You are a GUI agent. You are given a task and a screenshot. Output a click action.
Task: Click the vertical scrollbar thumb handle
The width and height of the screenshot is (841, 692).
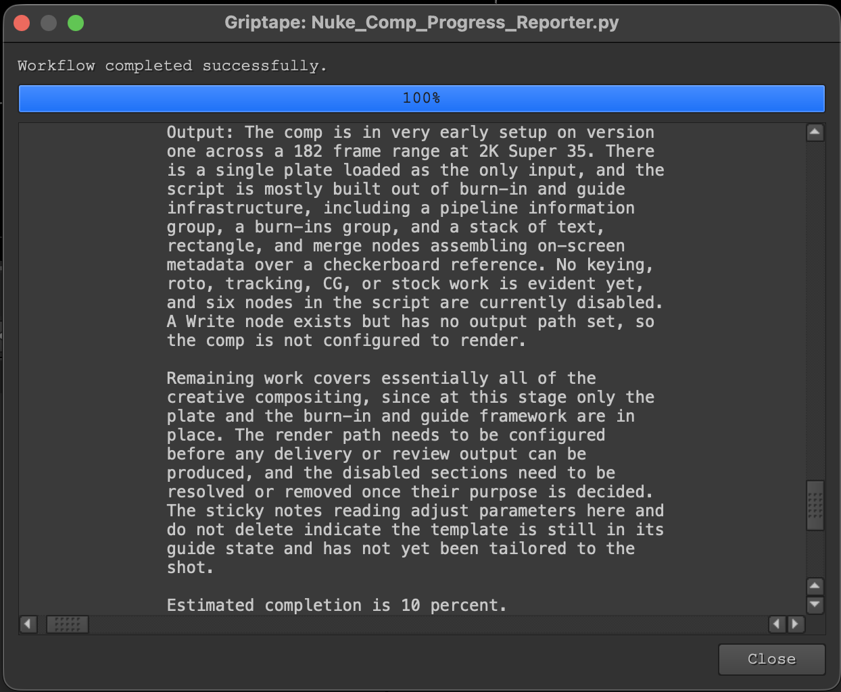[815, 505]
